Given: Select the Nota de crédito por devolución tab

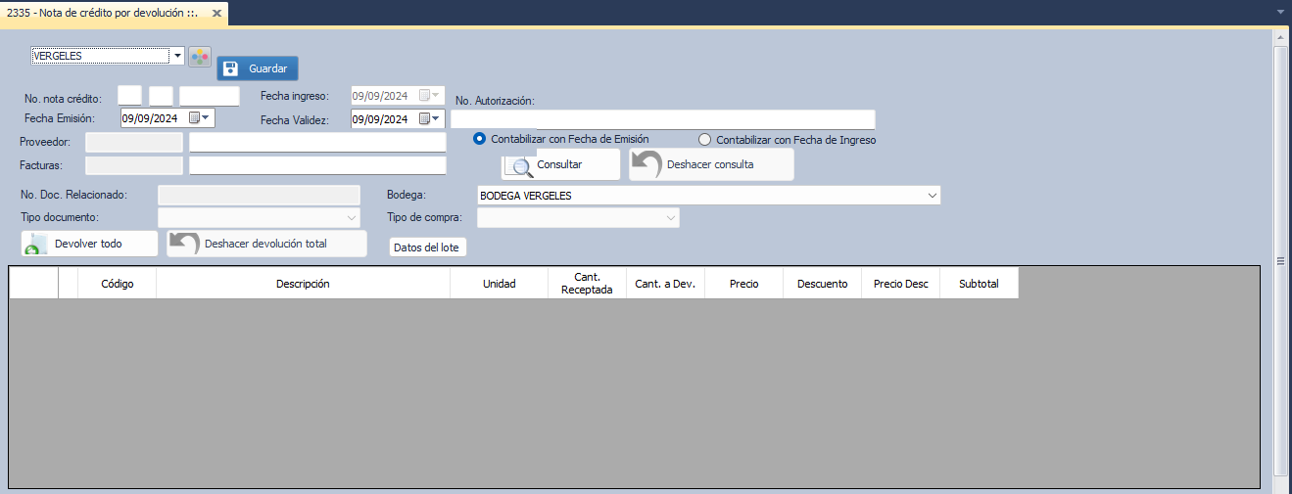Looking at the screenshot, I should (x=103, y=13).
